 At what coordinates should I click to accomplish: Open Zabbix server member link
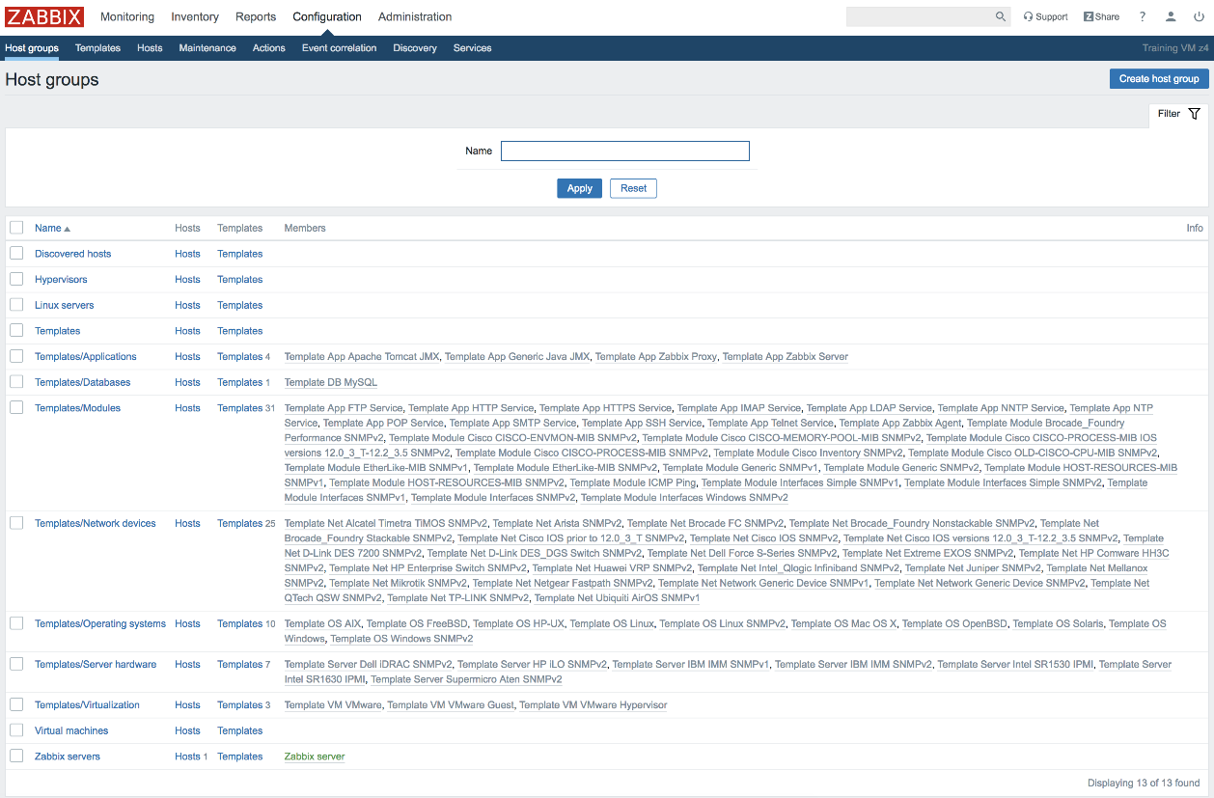315,757
